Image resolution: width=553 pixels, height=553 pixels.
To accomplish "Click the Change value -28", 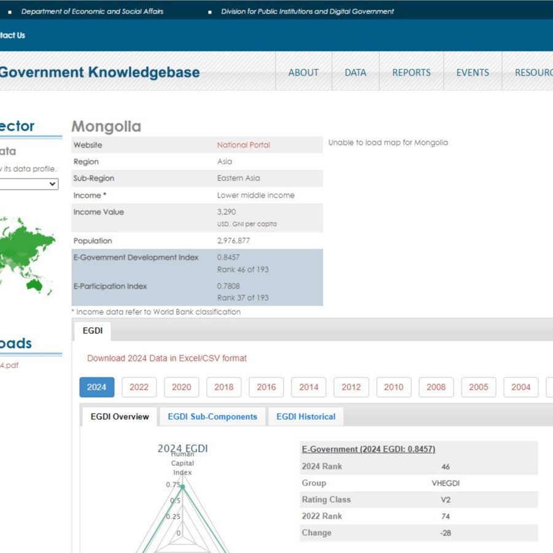I will pyautogui.click(x=446, y=533).
